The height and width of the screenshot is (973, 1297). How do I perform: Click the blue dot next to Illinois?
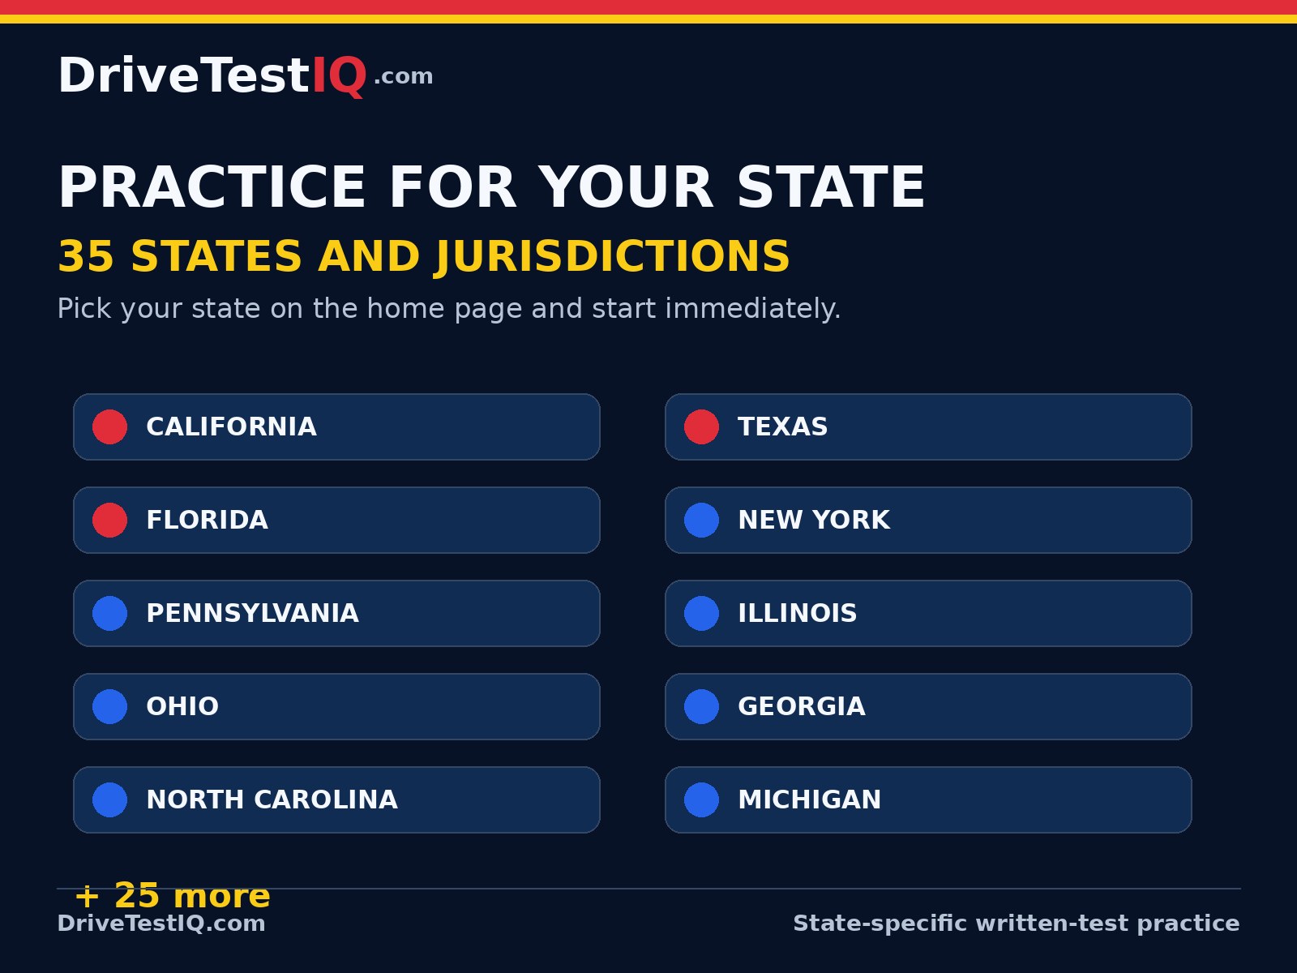[702, 614]
